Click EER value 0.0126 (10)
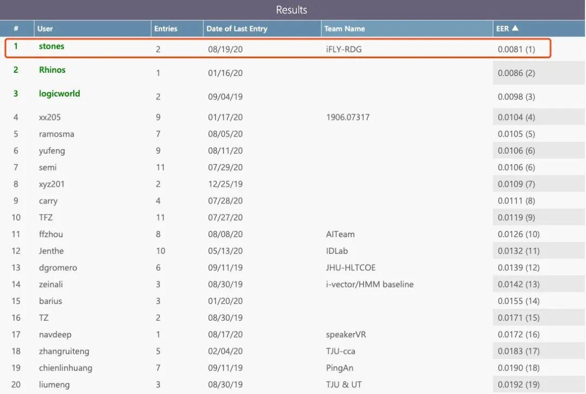This screenshot has height=394, width=586. coord(518,234)
